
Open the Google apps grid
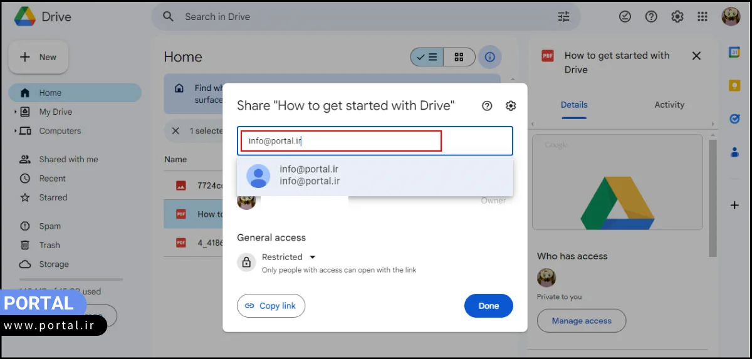click(x=702, y=17)
